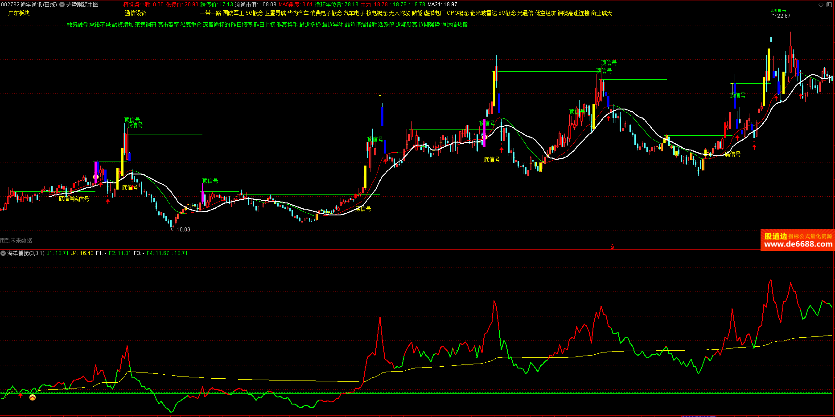Click the diamond icon at top right
Screen dimensions: 835x417
click(x=821, y=4)
